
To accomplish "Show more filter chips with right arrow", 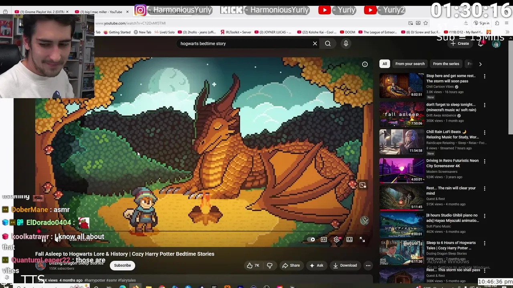I will [x=480, y=64].
